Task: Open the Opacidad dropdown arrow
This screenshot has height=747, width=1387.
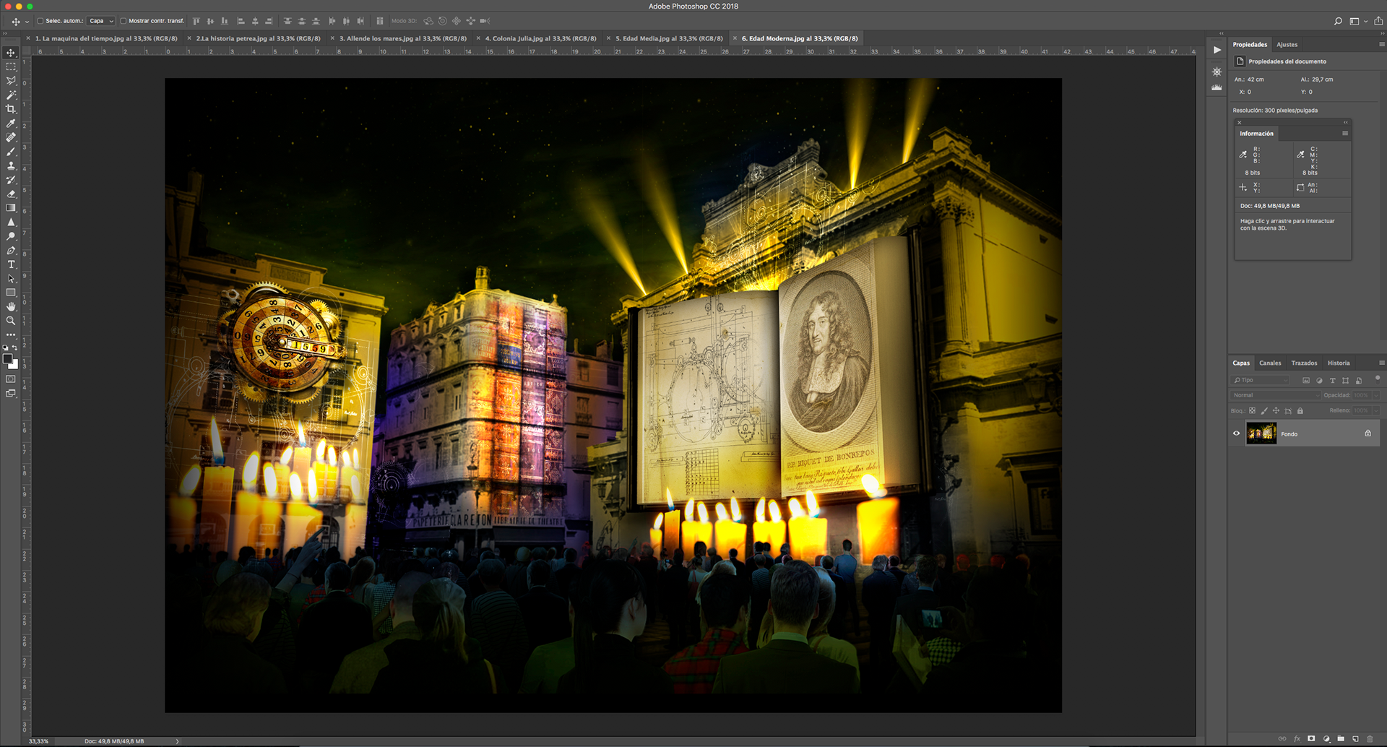Action: coord(1375,395)
